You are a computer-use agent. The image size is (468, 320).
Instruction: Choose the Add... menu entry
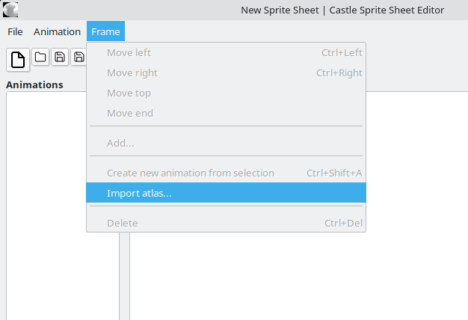pos(120,143)
